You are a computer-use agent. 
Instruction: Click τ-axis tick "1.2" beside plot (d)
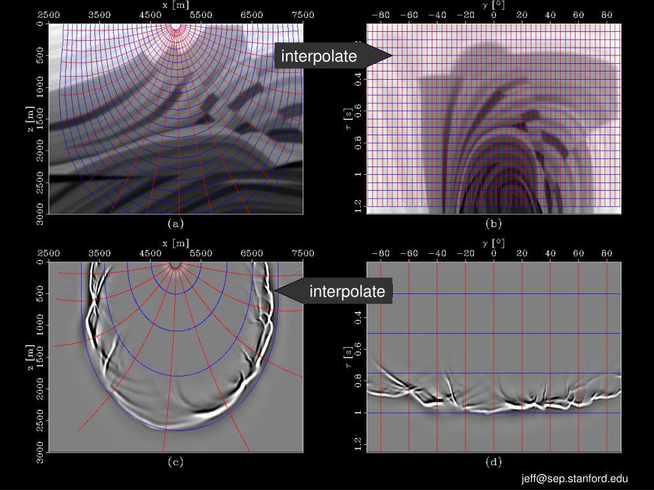pyautogui.click(x=358, y=445)
